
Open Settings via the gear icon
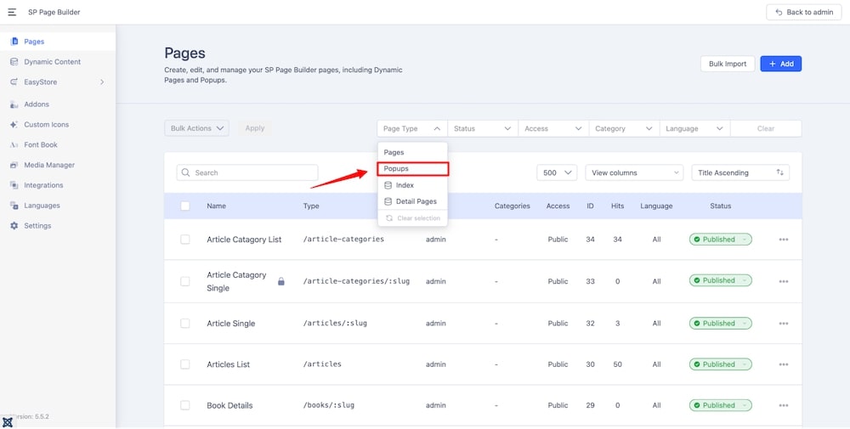point(14,226)
